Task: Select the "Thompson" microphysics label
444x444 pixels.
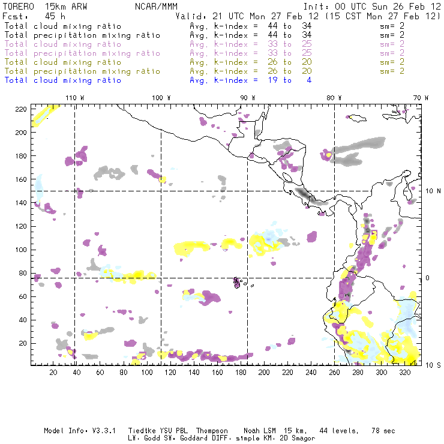Action: (212, 431)
